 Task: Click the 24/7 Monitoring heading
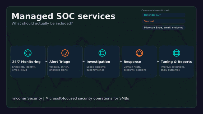click(26, 62)
